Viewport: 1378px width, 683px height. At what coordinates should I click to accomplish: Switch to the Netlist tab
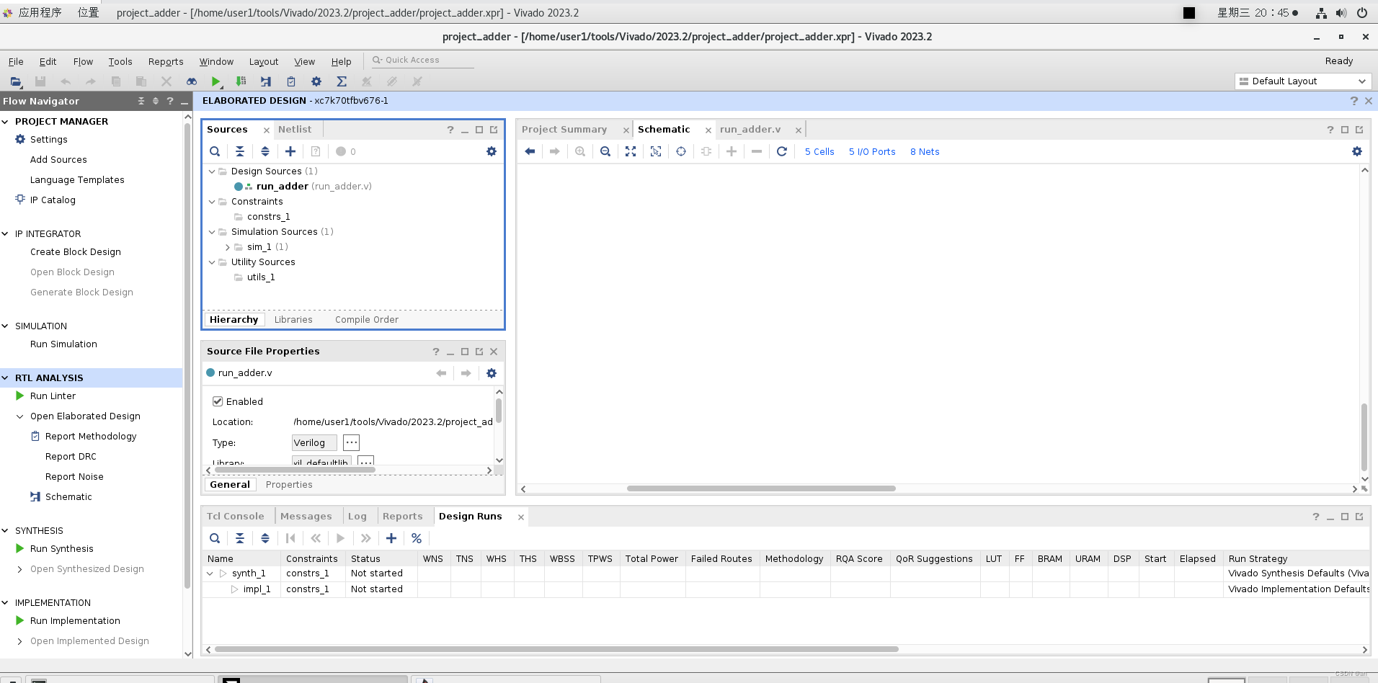[295, 130]
